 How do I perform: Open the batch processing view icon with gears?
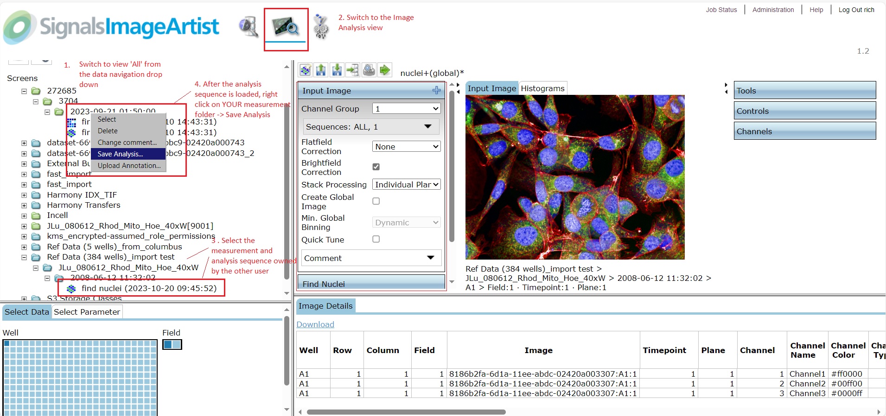[x=320, y=27]
